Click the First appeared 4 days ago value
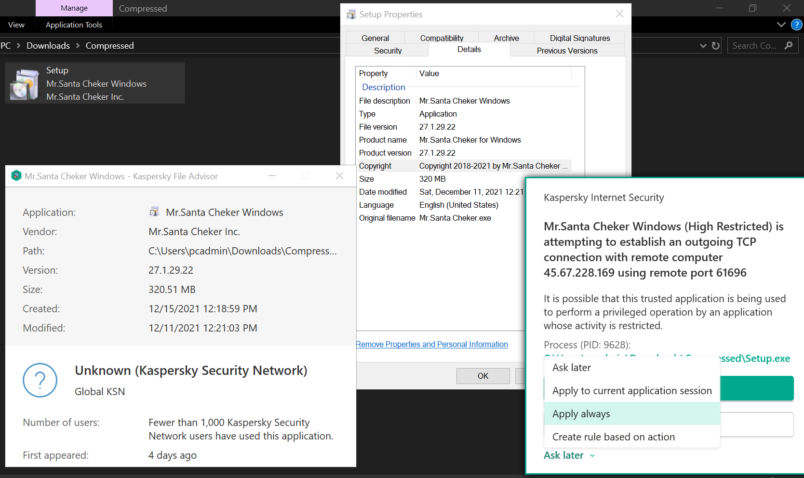 [x=173, y=455]
